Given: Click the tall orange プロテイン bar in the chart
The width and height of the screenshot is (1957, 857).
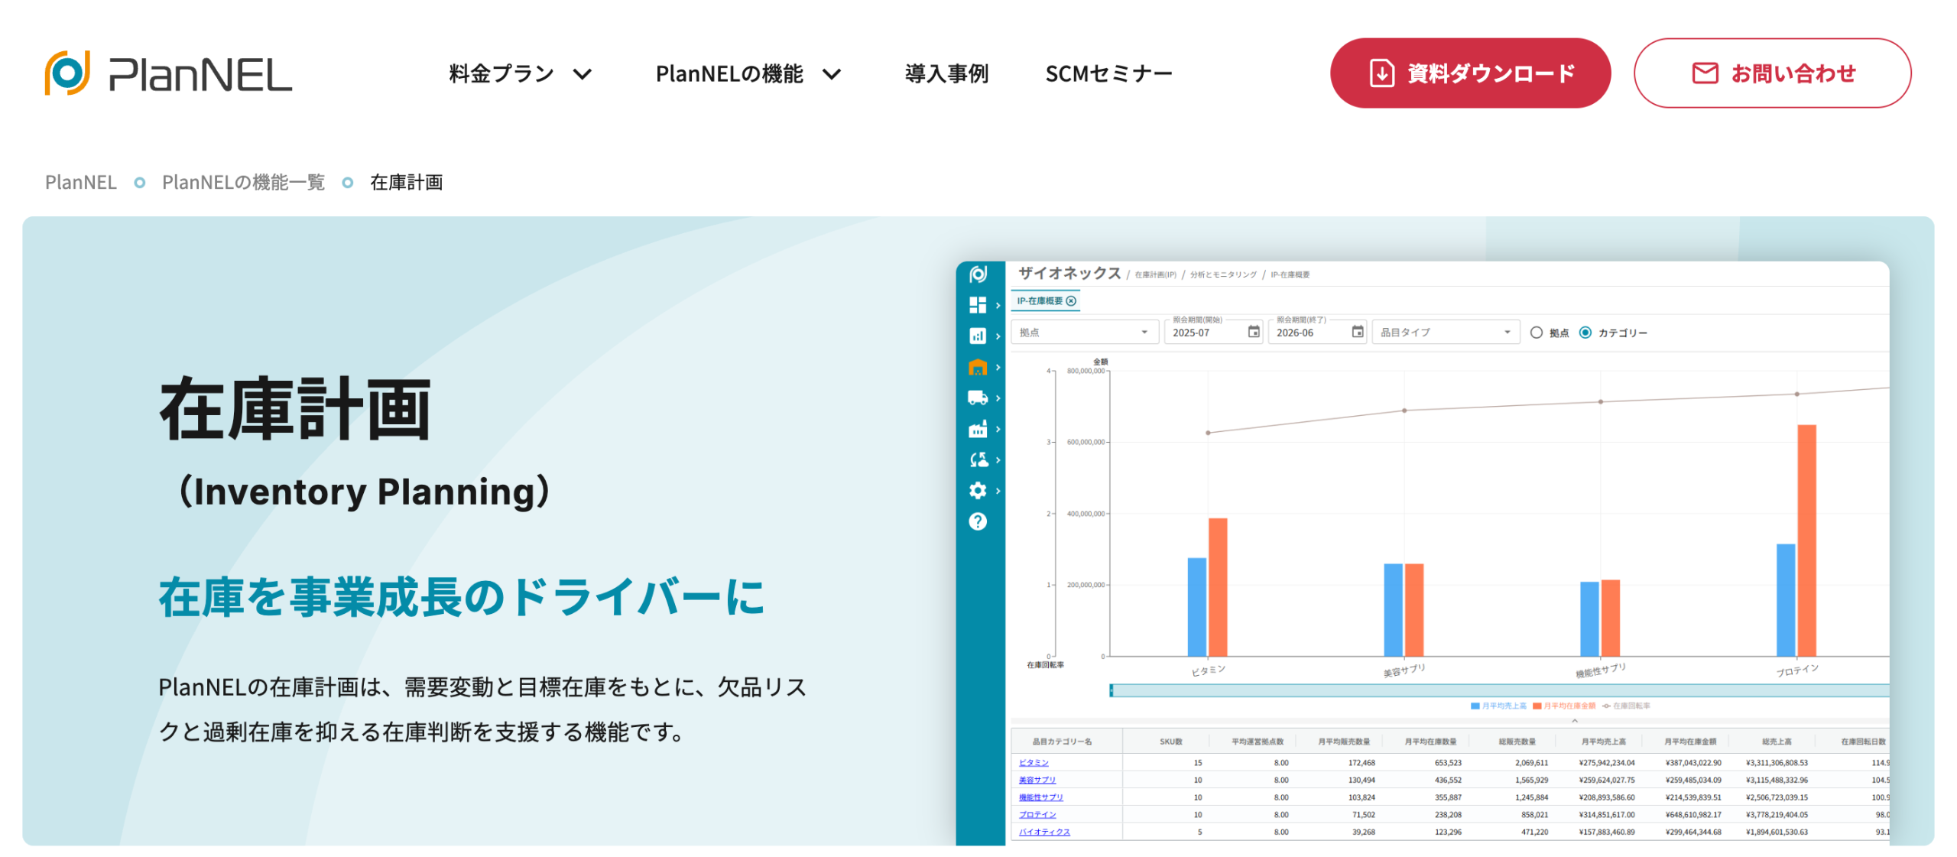Looking at the screenshot, I should 1806,540.
